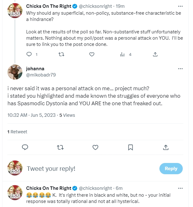Open more options on the bottom reply
193x207 pixels.
click(180, 188)
